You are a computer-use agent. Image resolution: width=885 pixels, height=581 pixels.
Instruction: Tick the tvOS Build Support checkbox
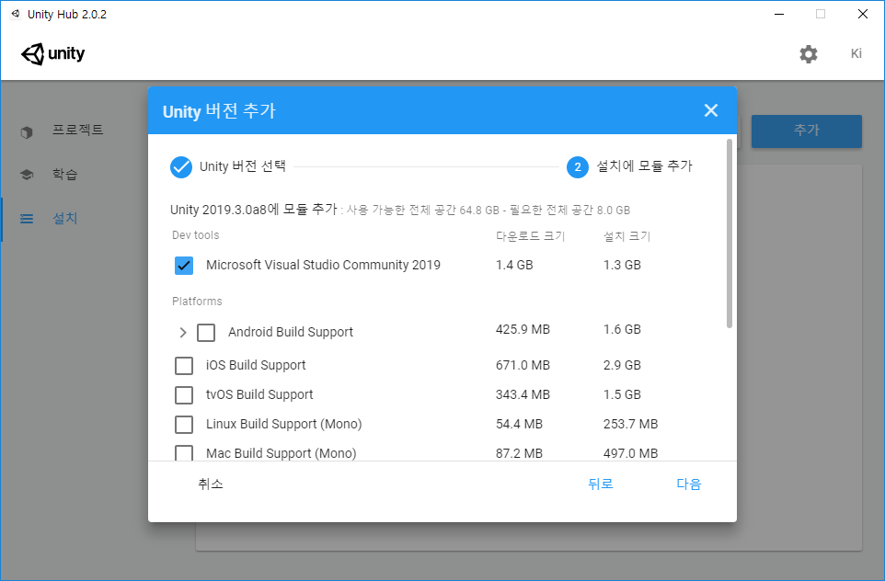[184, 395]
